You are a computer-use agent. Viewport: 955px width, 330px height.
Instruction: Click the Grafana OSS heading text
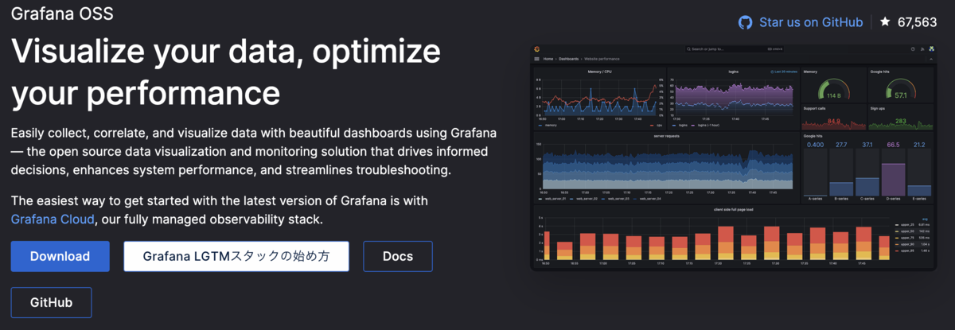[62, 14]
